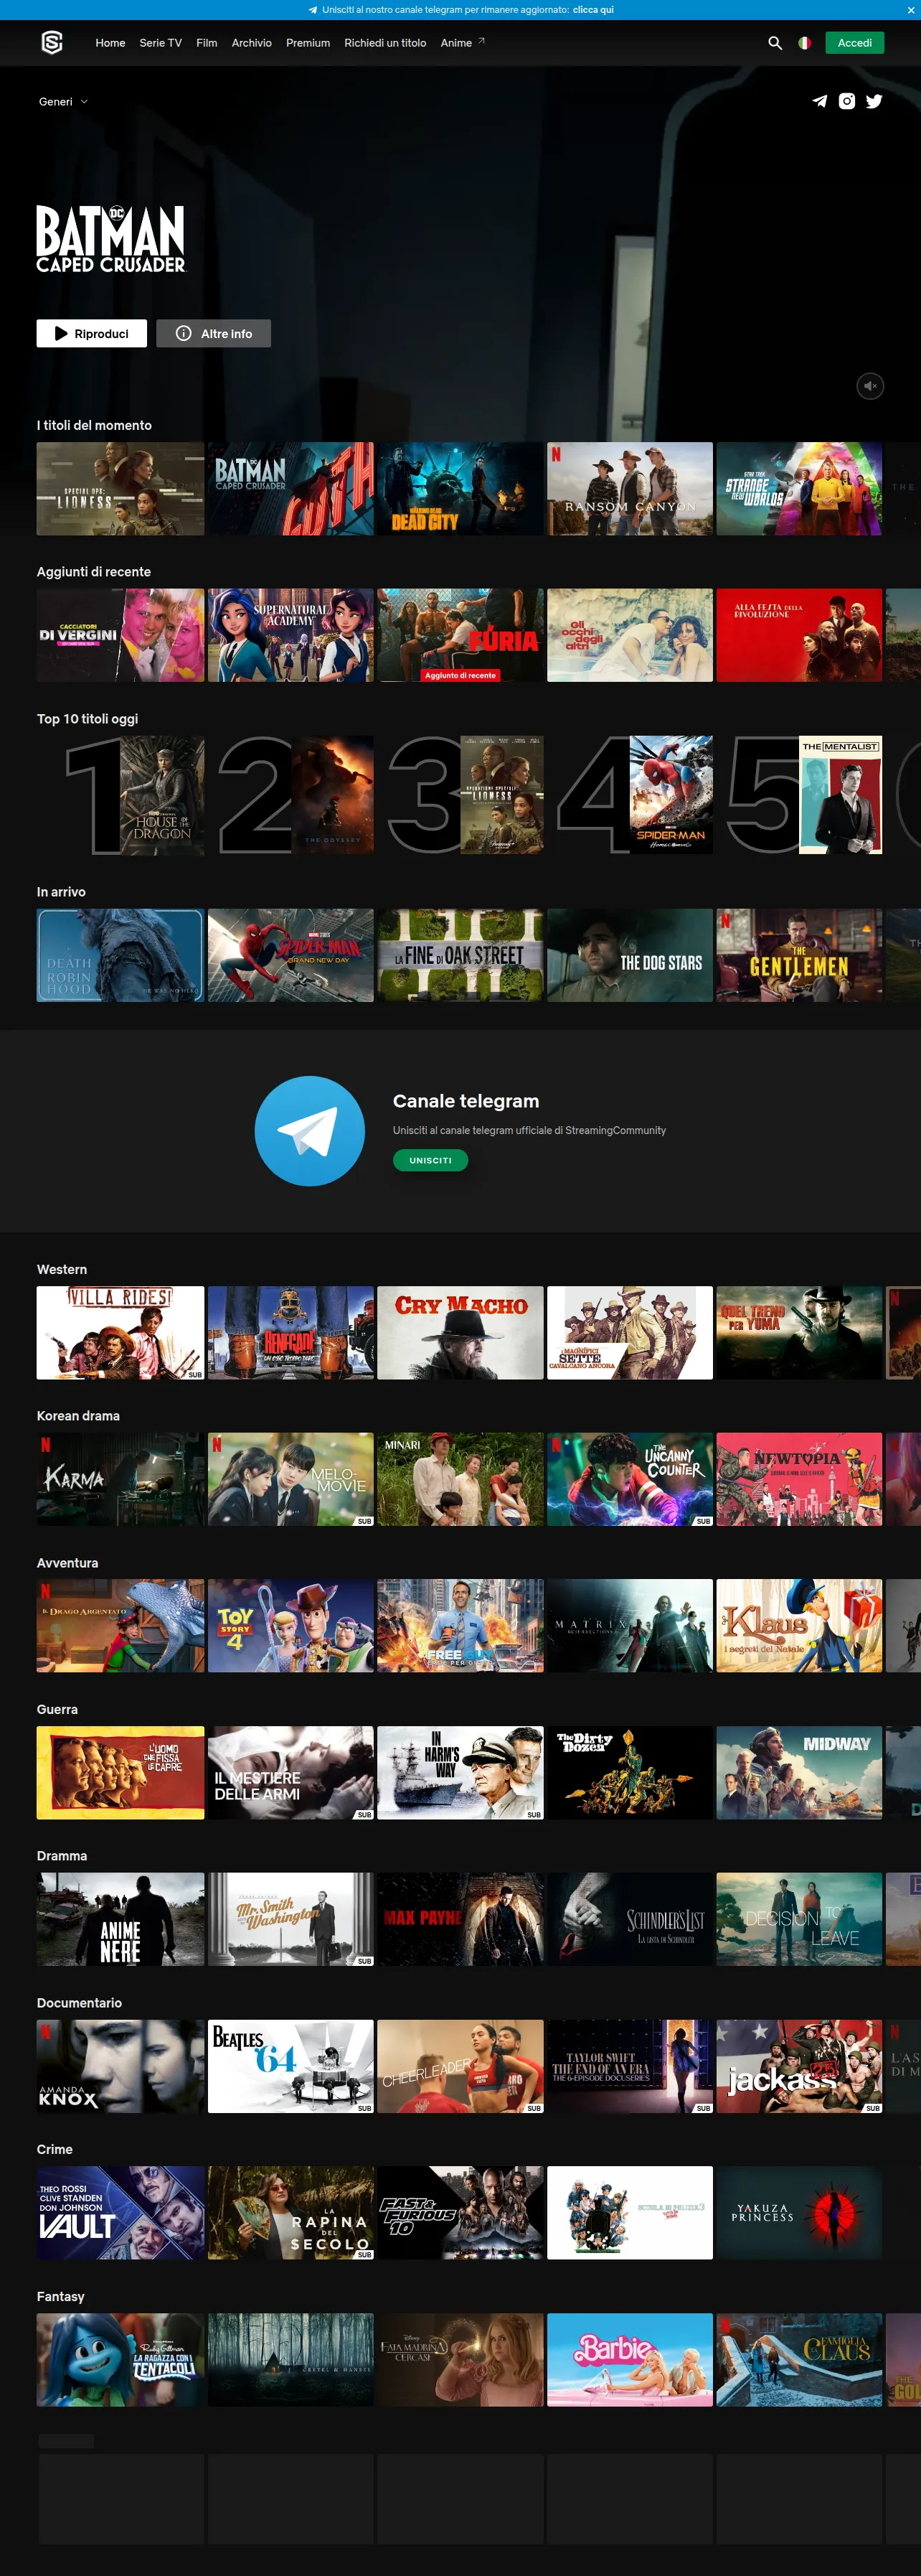Open the Dead City thumbnail

tap(461, 489)
